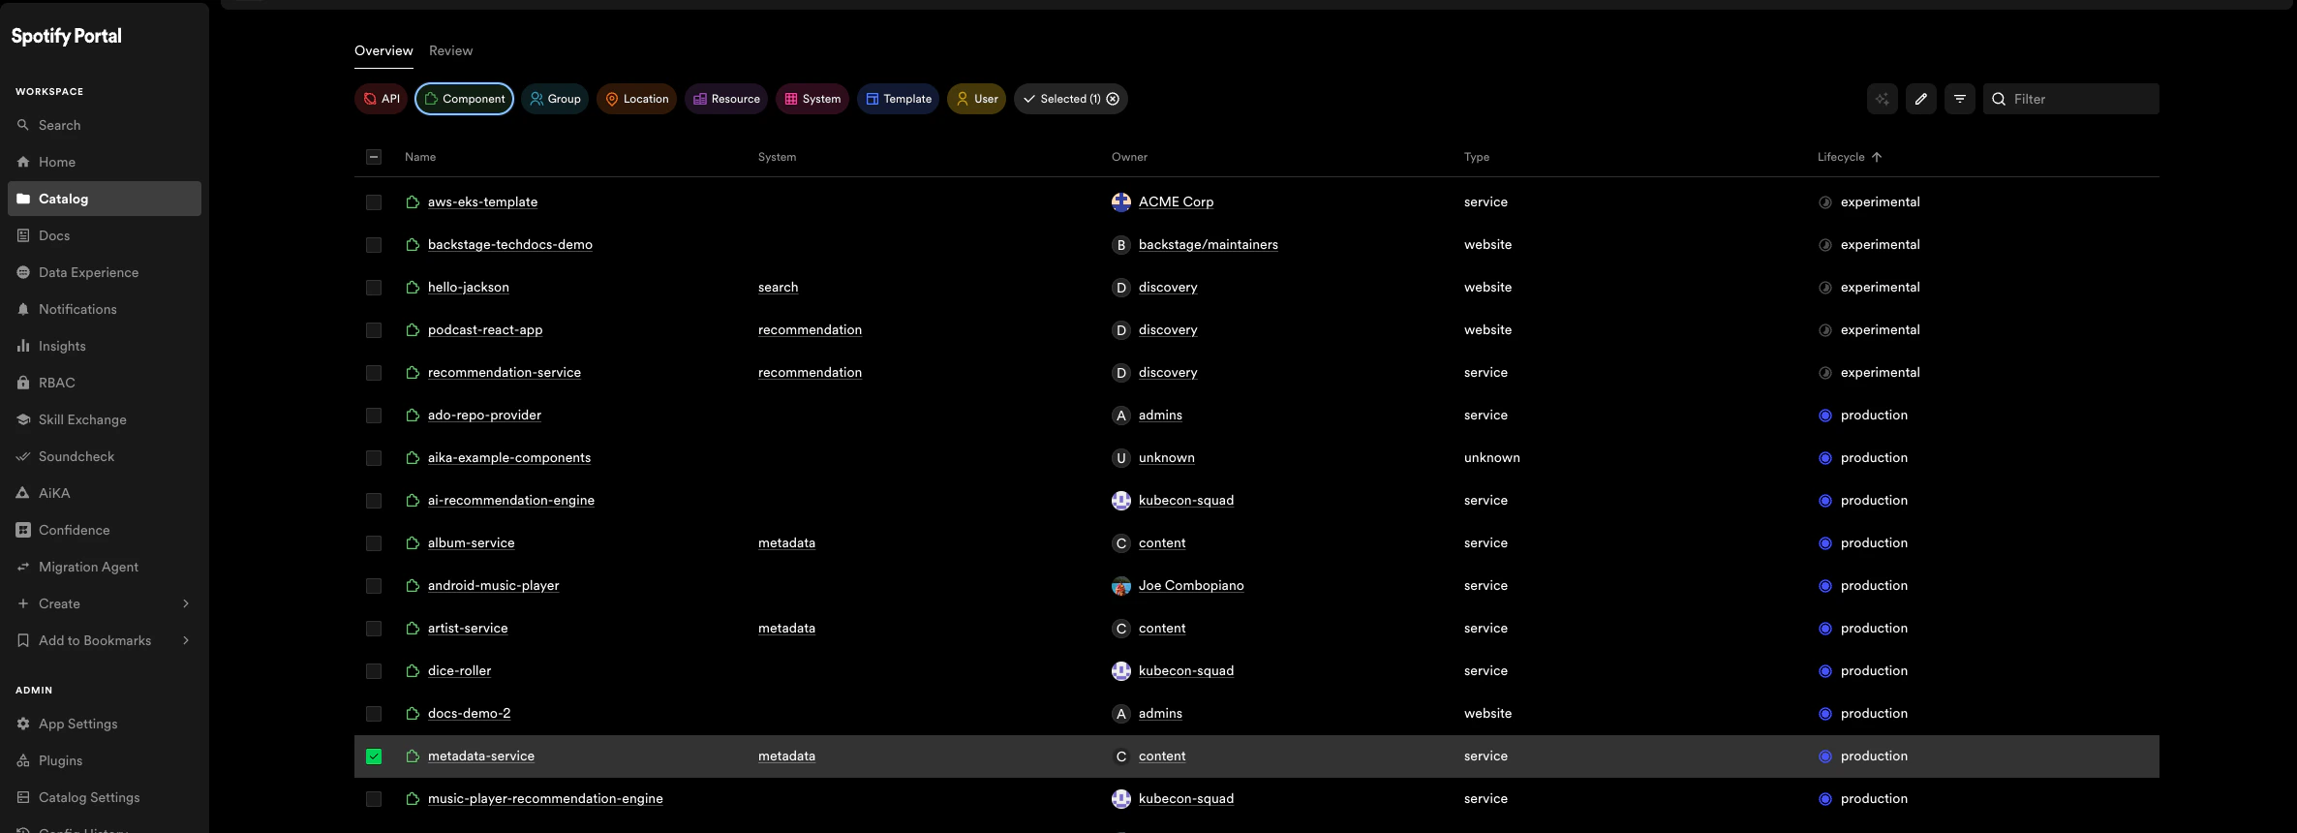Switch to the Overview tab

point(383,50)
